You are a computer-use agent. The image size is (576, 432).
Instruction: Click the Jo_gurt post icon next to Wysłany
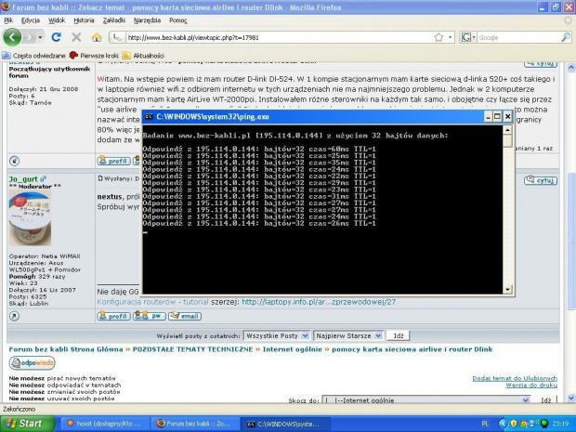(x=100, y=179)
